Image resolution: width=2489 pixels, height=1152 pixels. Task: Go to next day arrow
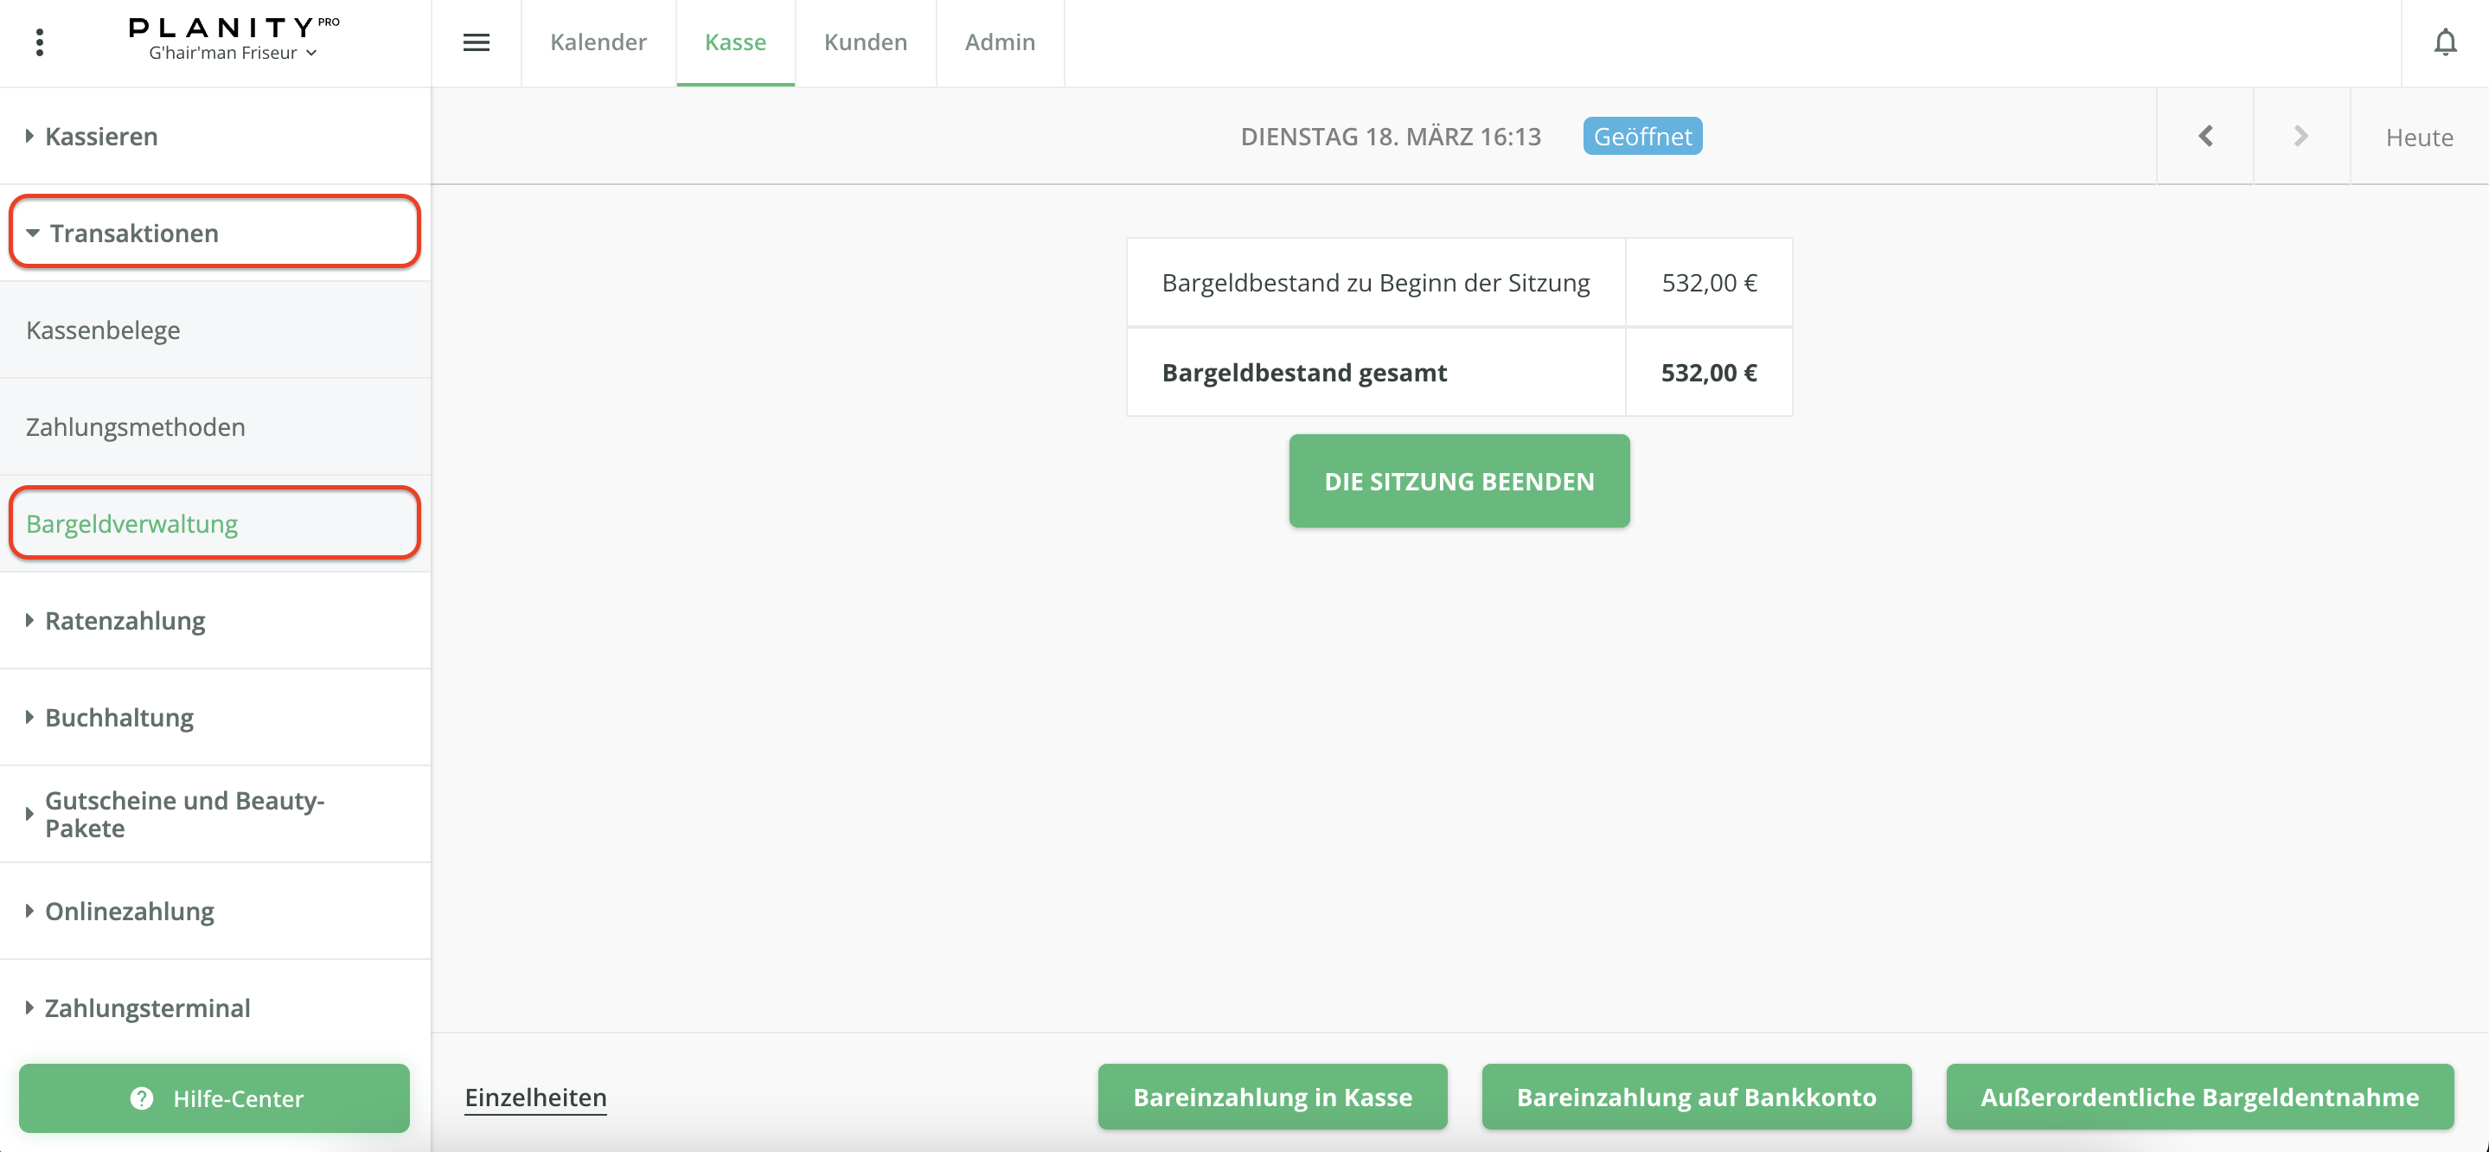click(2300, 137)
